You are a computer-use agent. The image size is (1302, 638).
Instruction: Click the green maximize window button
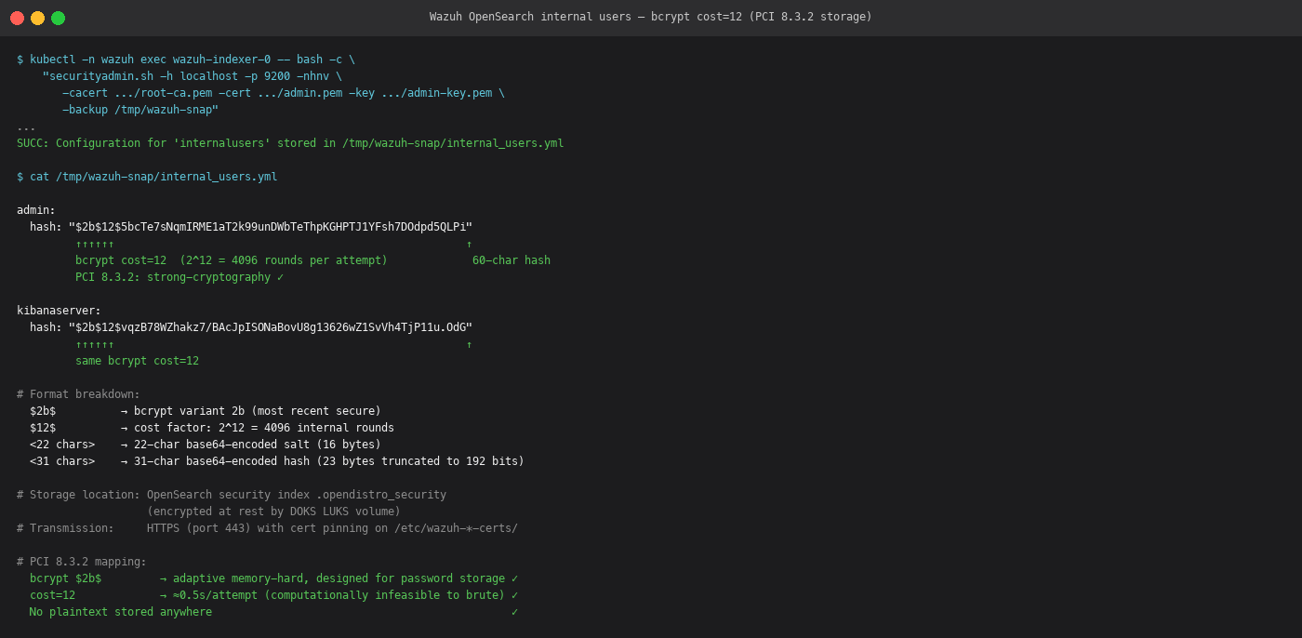(x=58, y=18)
